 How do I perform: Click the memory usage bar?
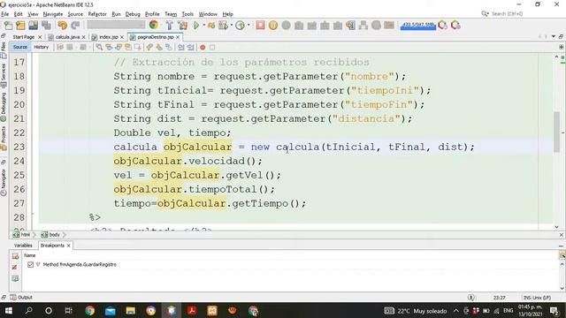pos(418,26)
